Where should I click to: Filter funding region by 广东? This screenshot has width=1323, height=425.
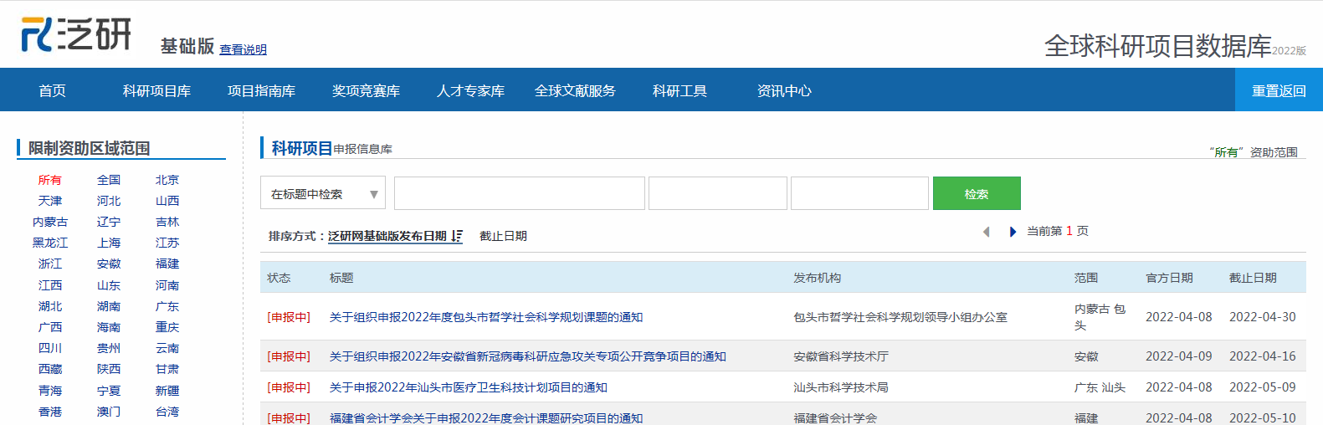tap(167, 306)
